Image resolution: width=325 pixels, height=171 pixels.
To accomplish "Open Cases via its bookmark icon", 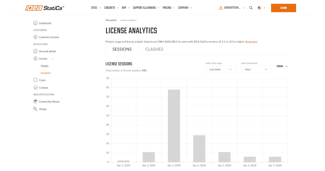I will click(x=35, y=80).
